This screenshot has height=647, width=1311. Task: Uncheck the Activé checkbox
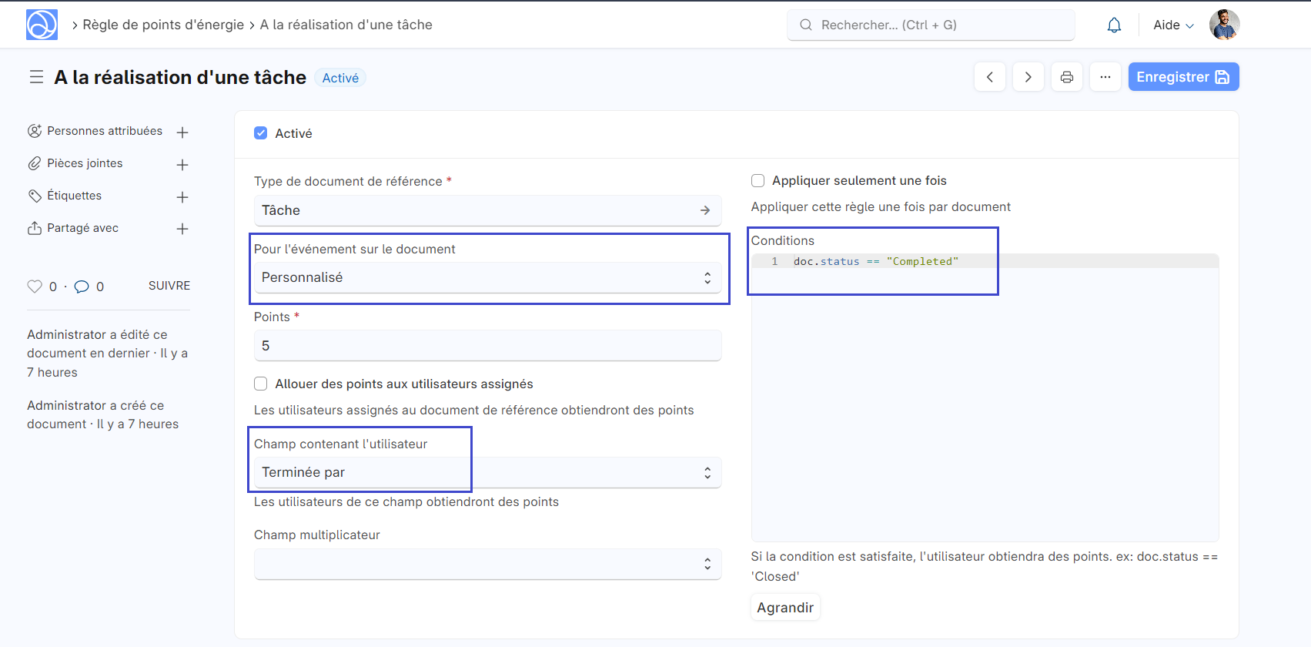(261, 133)
